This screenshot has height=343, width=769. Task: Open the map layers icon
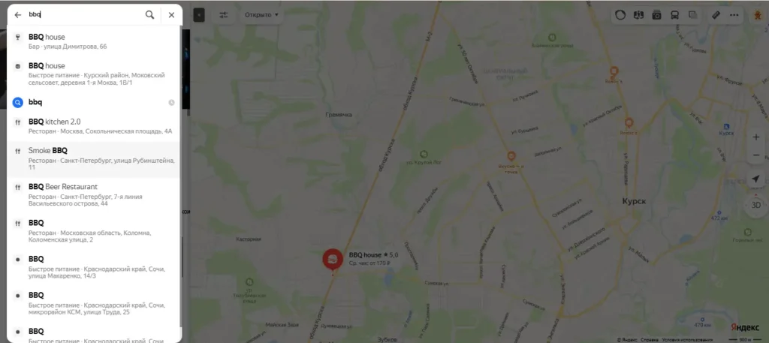pyautogui.click(x=693, y=15)
